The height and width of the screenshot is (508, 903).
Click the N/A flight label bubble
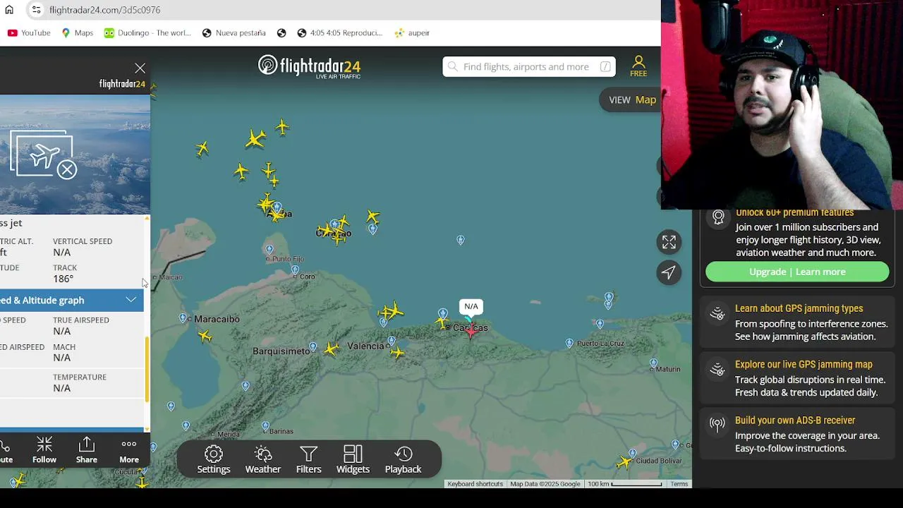tap(471, 306)
